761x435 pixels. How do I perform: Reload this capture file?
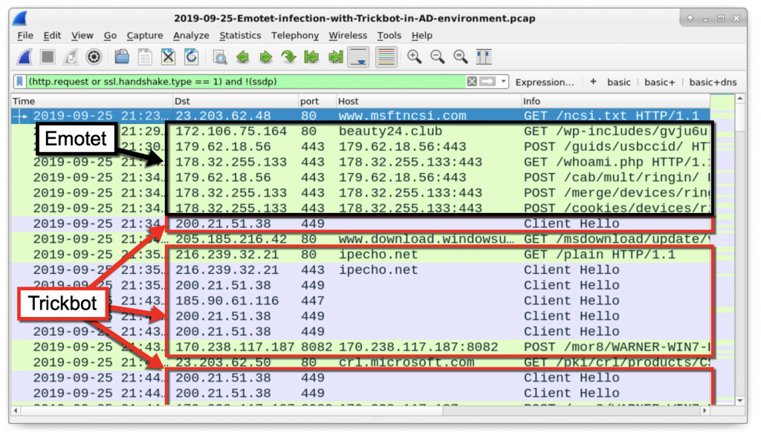192,57
